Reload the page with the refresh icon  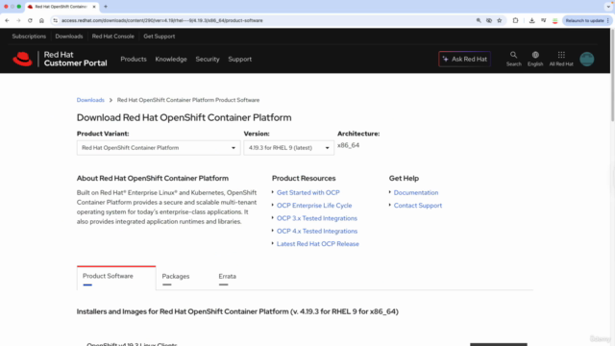(30, 20)
